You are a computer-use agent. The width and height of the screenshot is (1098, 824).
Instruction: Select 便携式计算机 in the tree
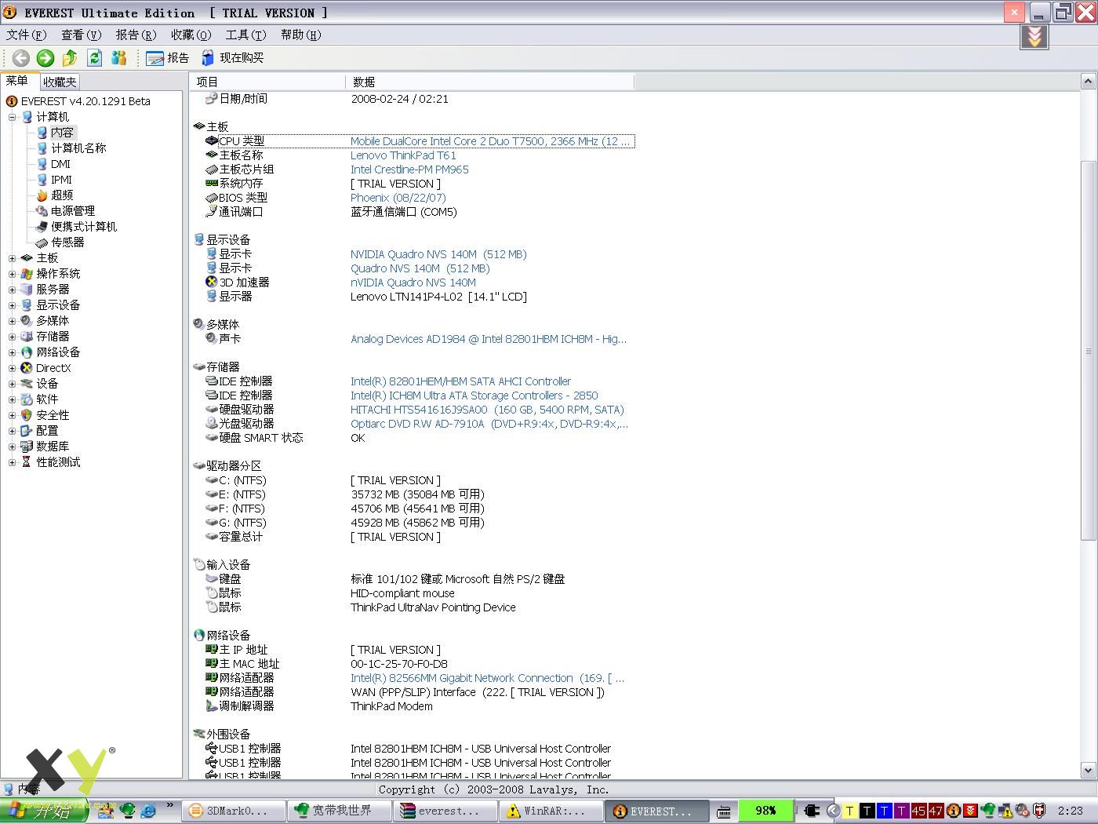pos(84,227)
